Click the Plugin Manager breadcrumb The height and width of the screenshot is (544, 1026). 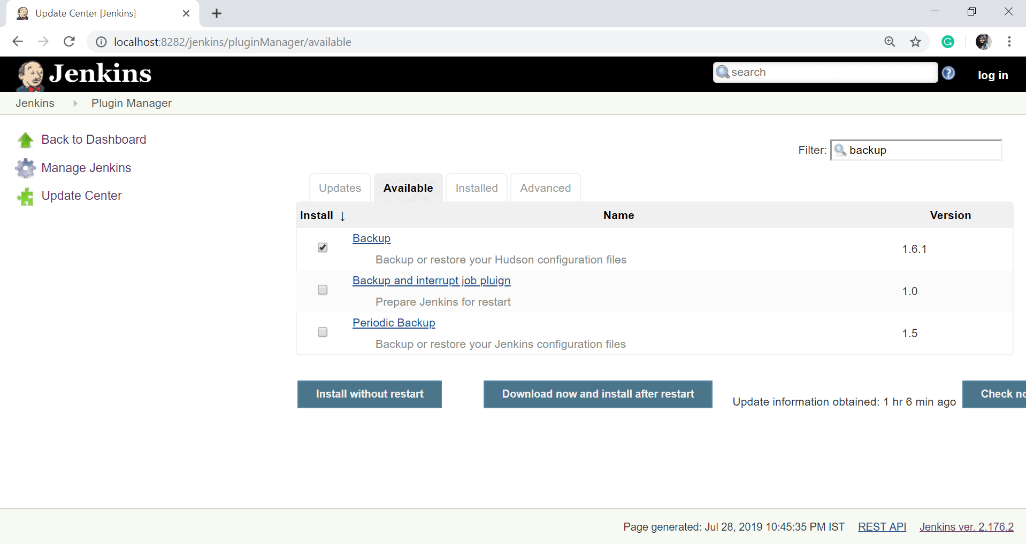tap(132, 103)
